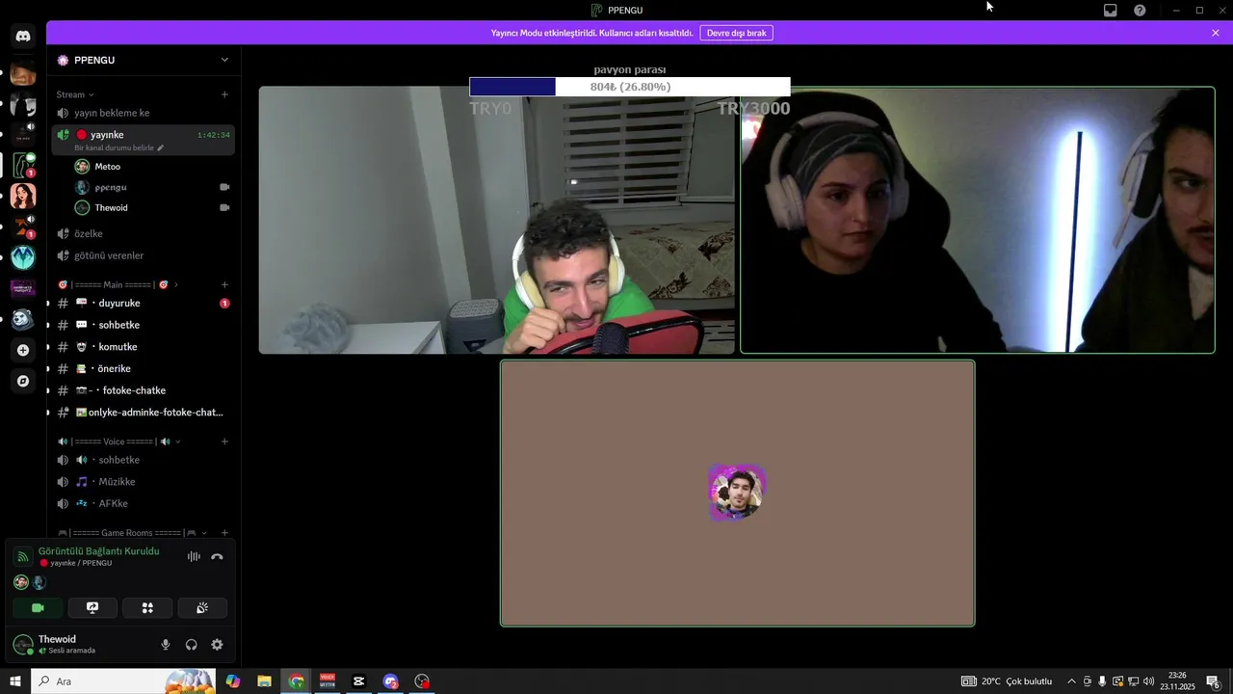The width and height of the screenshot is (1233, 694).
Task: Edit channel status pencil icon
Action: [x=161, y=147]
